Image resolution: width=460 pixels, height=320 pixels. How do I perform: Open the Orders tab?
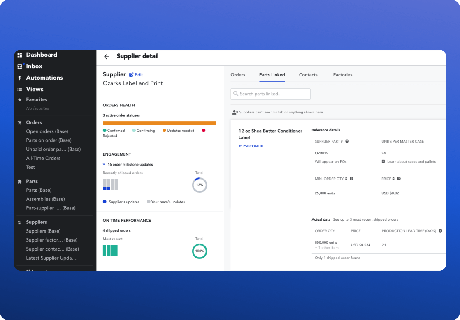coord(238,75)
